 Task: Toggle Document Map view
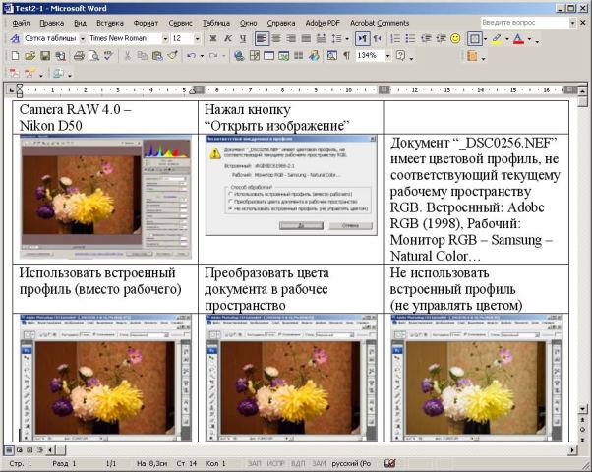331,56
